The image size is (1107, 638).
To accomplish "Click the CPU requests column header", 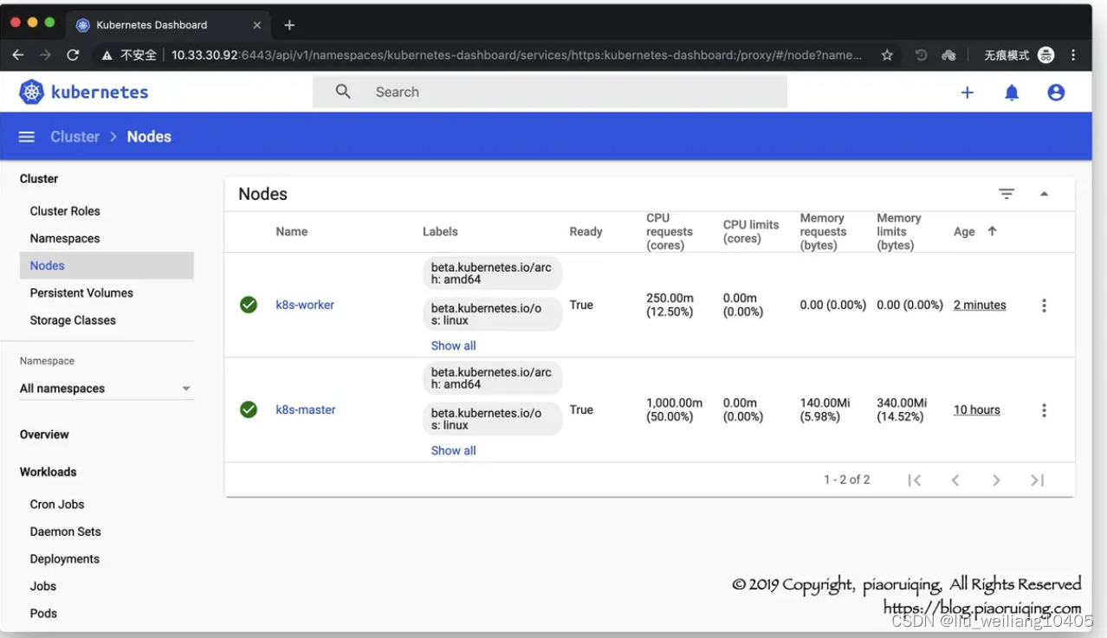I will point(670,231).
